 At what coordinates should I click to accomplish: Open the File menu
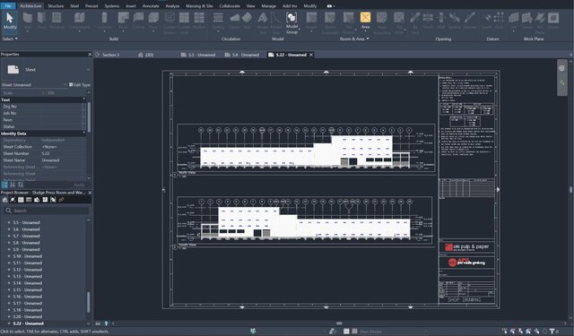[x=8, y=6]
